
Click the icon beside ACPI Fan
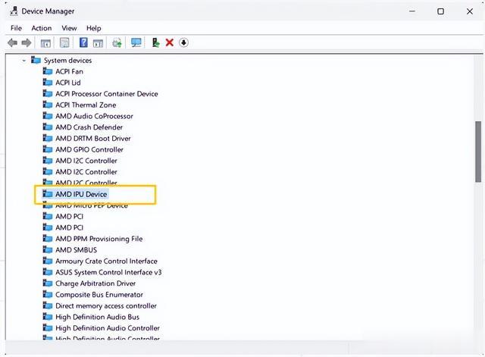48,71
